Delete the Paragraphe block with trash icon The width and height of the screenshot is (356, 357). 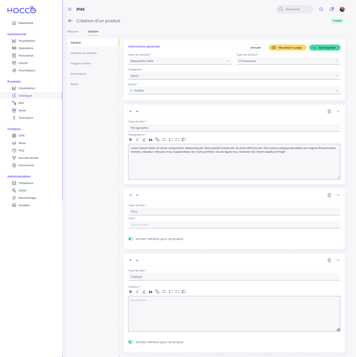pyautogui.click(x=329, y=111)
